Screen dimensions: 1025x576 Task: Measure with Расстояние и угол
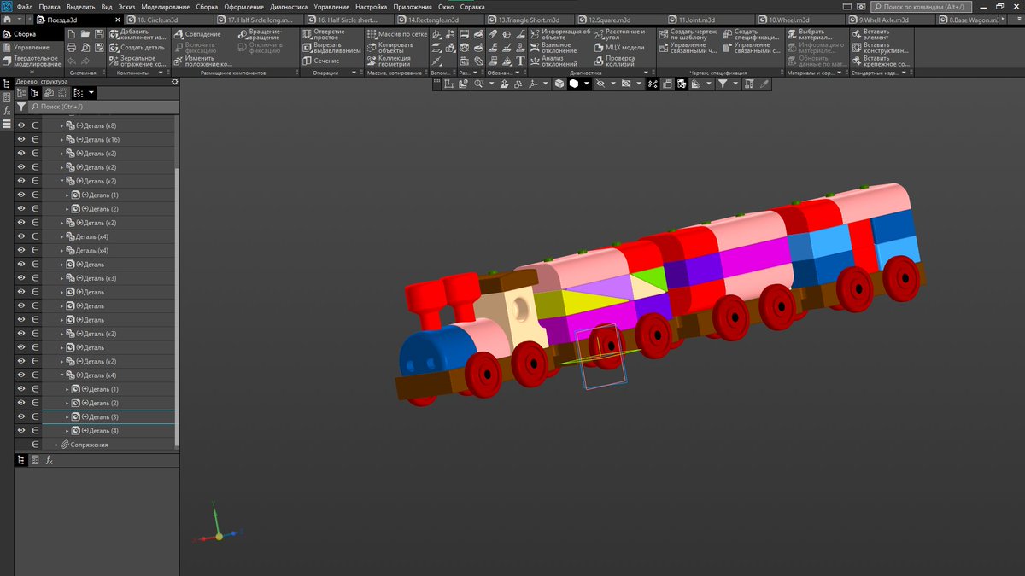[x=620, y=34]
